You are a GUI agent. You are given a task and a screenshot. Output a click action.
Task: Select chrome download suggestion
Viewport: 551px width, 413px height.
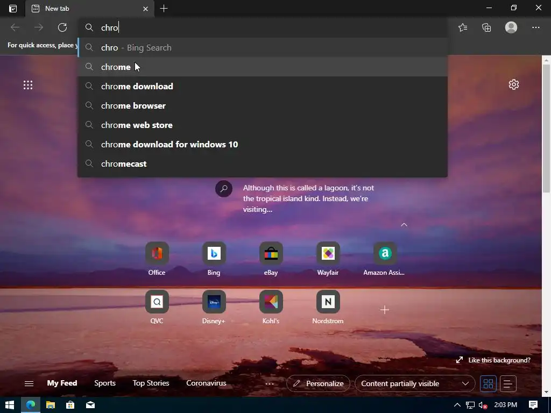[x=263, y=87]
